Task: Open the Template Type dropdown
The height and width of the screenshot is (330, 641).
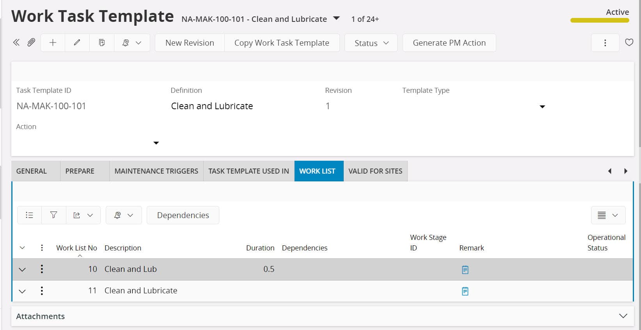Action: point(542,106)
